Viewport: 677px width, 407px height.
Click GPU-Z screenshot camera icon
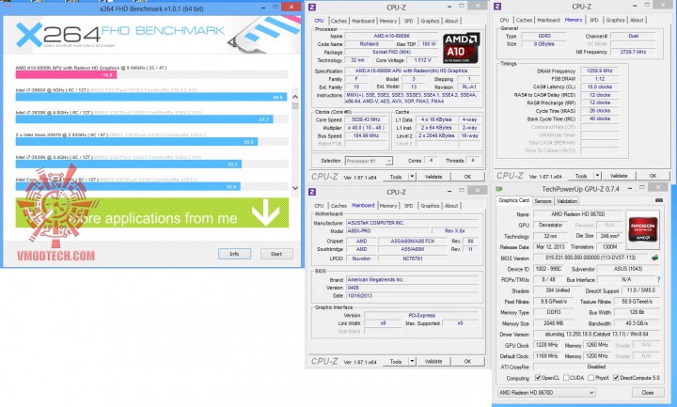[659, 200]
